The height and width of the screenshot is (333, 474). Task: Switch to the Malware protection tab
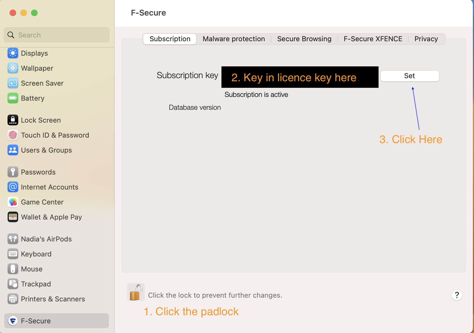pos(234,39)
